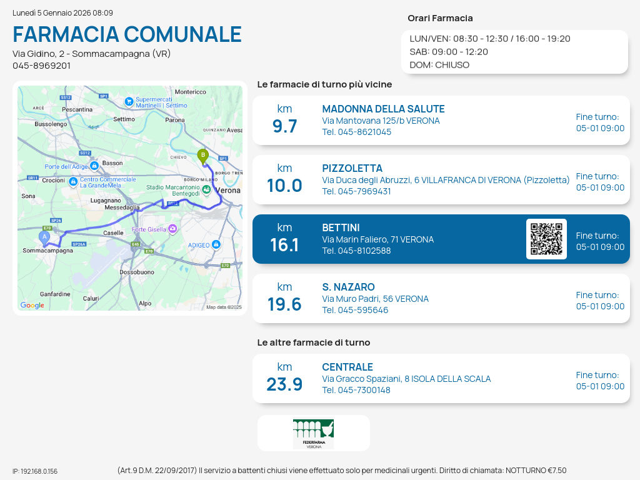Click the Bettini phone number 045-8102588
The width and height of the screenshot is (640, 480).
tap(356, 251)
